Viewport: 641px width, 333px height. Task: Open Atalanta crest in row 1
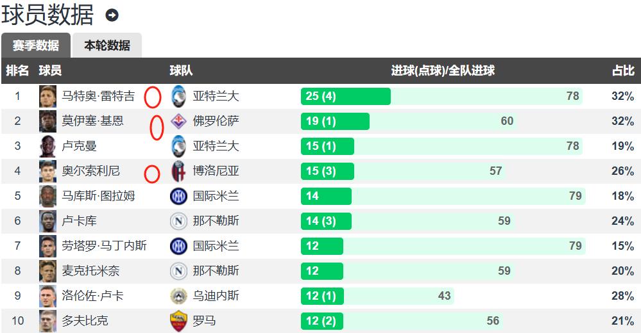tap(178, 96)
